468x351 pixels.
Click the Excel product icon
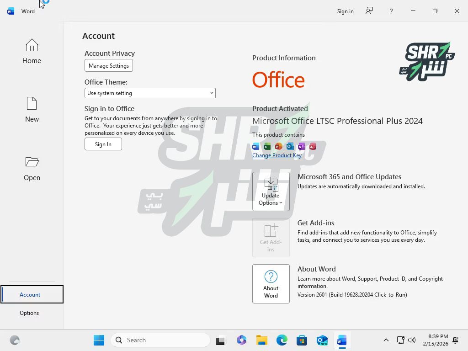point(267,146)
